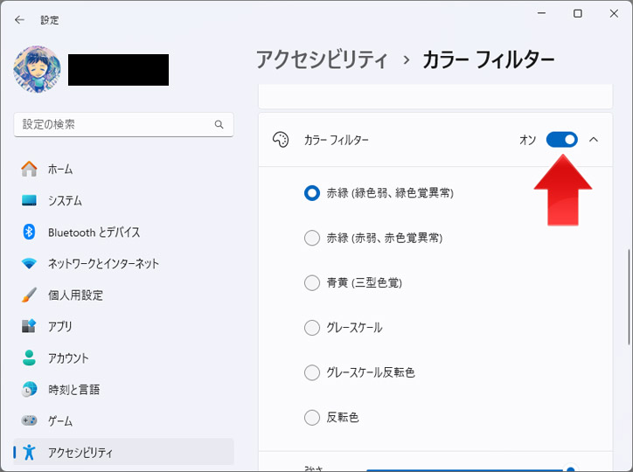The width and height of the screenshot is (633, 472).
Task: Maximize the 設定 window
Action: click(578, 13)
